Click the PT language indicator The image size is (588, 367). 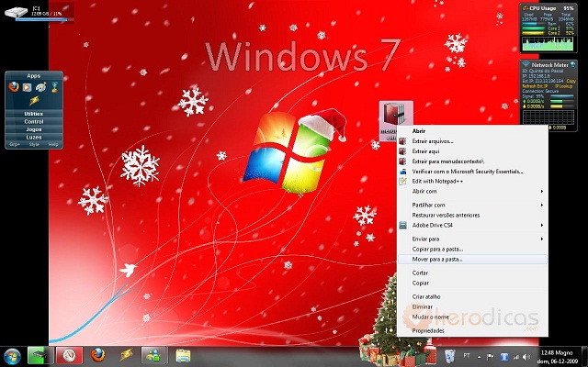pyautogui.click(x=467, y=355)
